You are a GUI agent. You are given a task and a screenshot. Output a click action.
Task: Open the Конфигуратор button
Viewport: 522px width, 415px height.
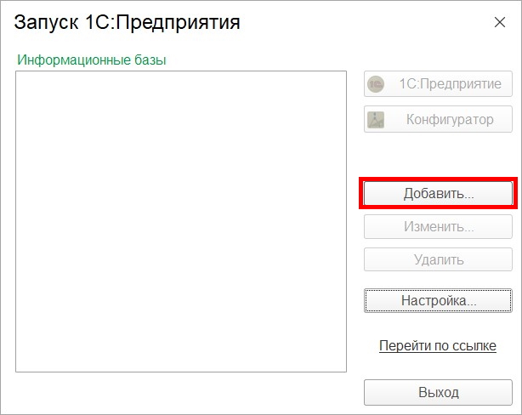click(x=438, y=119)
